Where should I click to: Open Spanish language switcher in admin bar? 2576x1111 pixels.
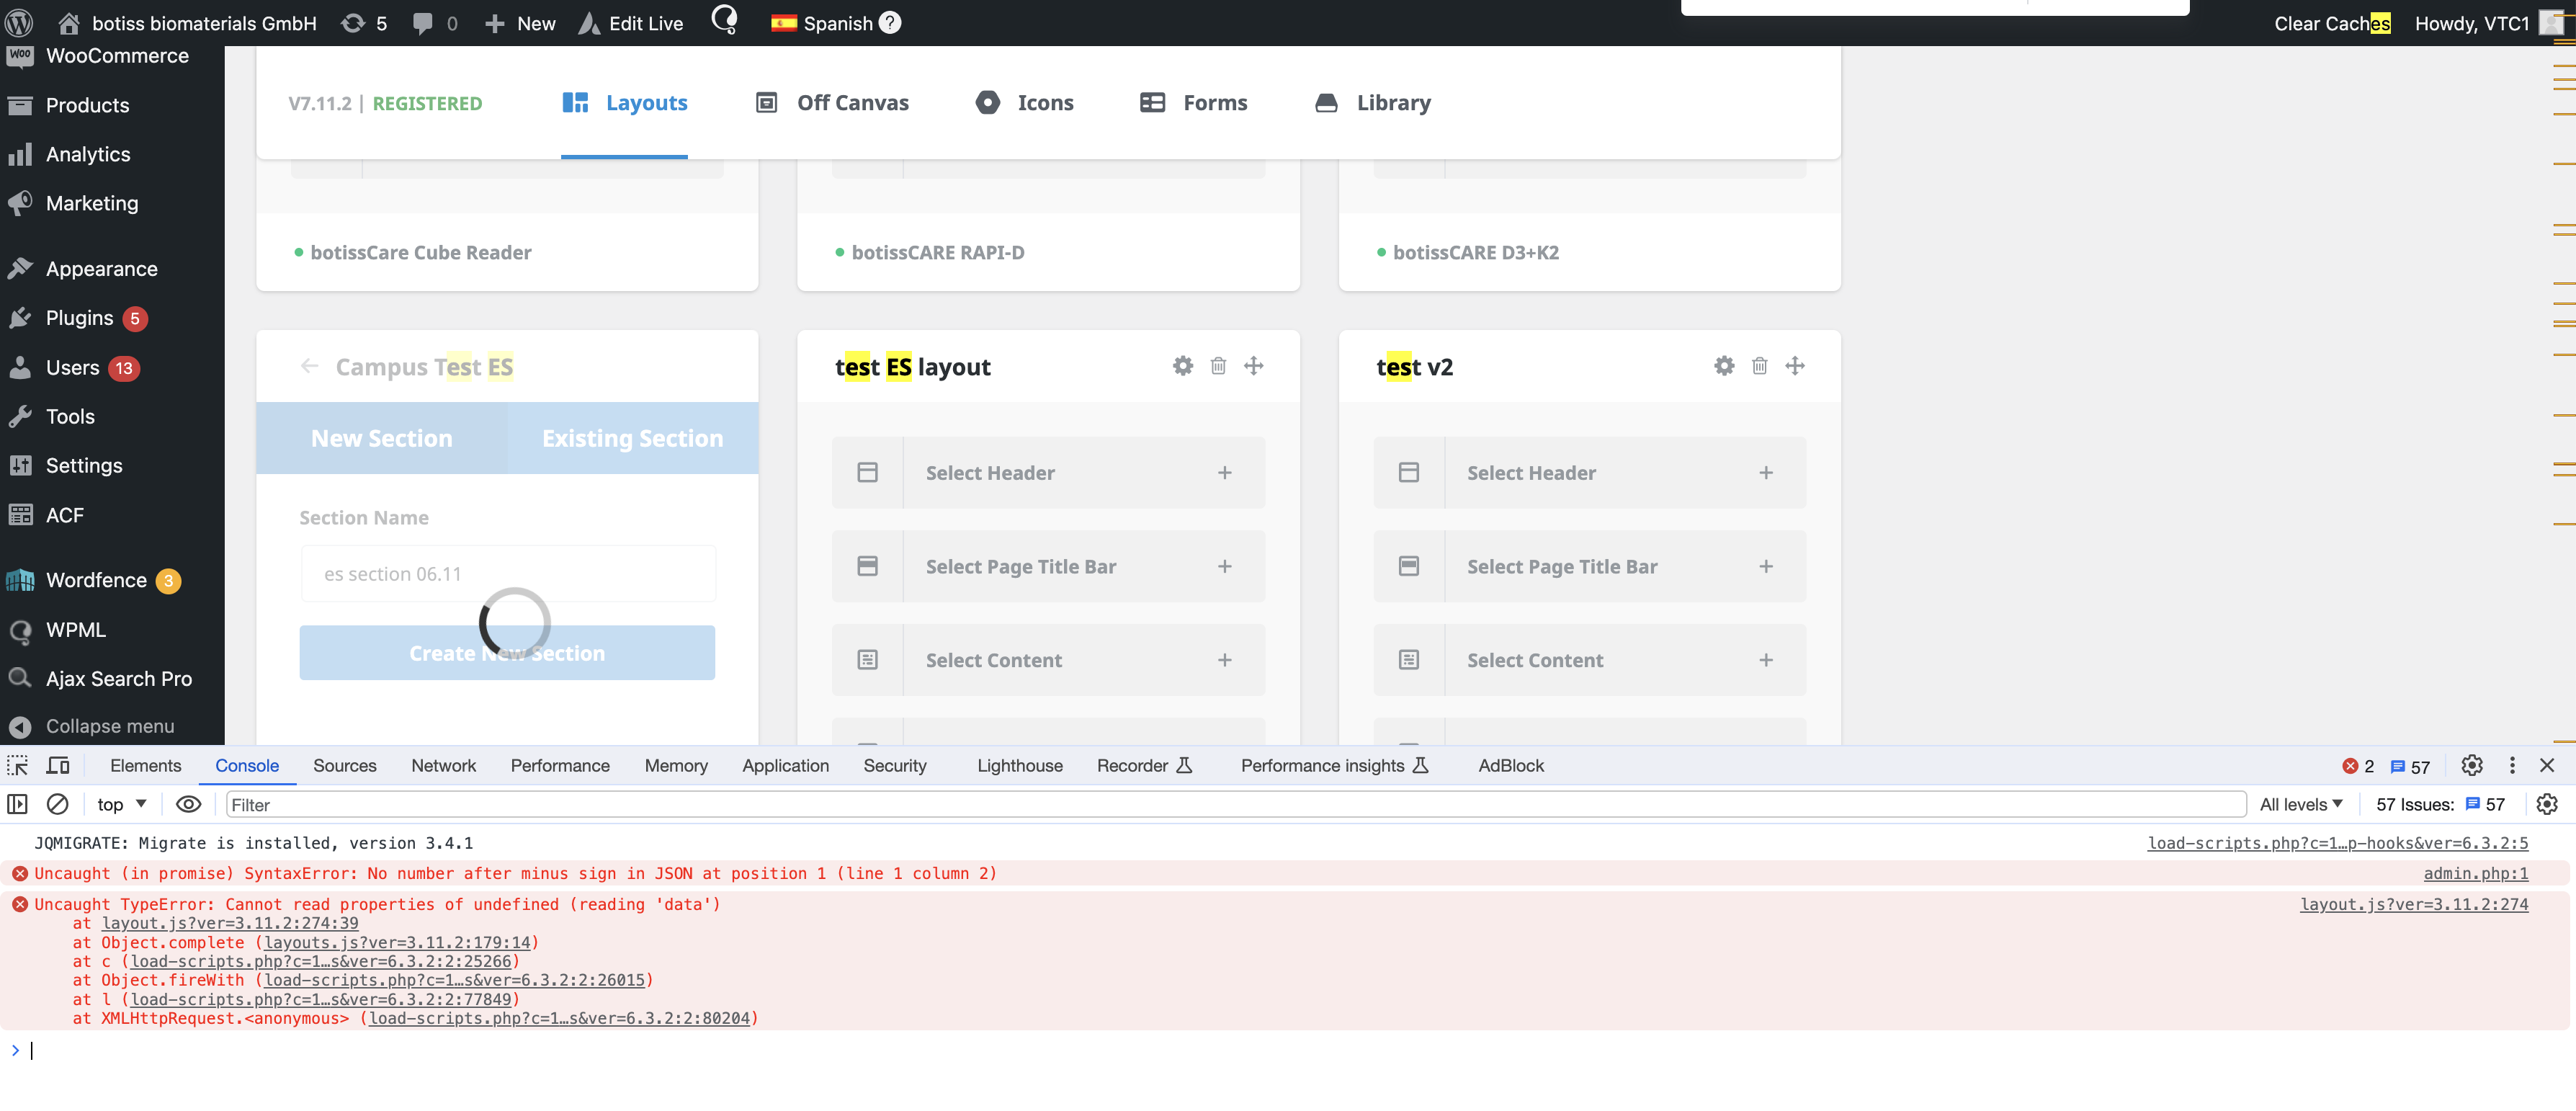click(x=822, y=23)
